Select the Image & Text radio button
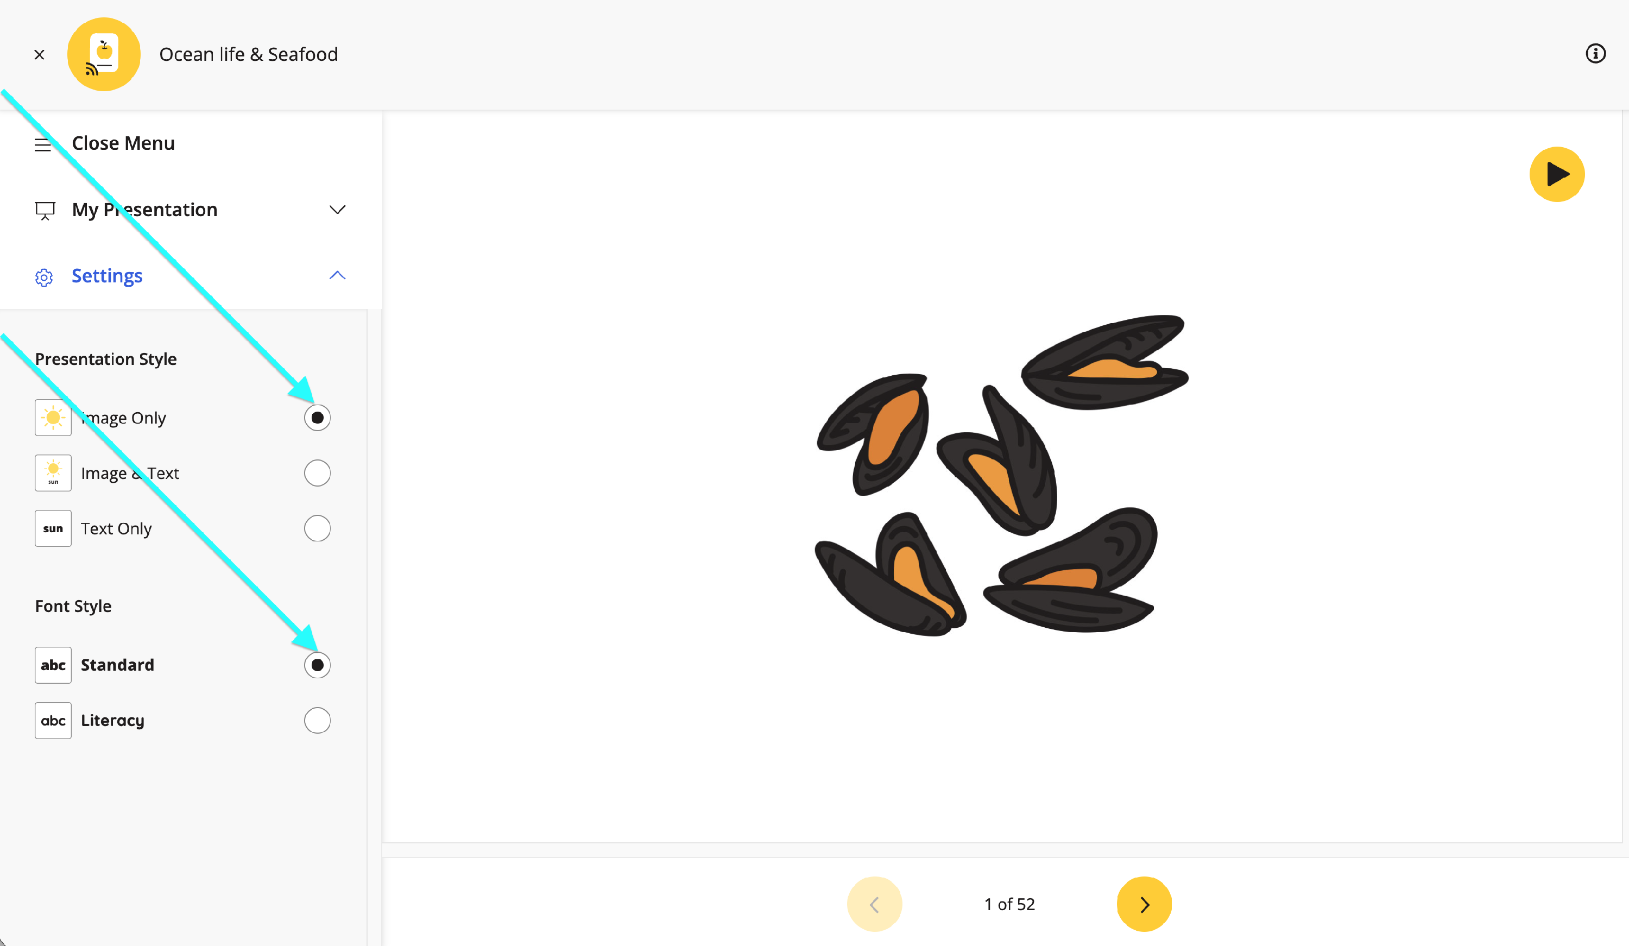The image size is (1629, 946). point(318,474)
